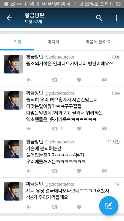The width and height of the screenshot is (124, 221).
Task: Open search with the magnifier icon
Action: tap(99, 18)
